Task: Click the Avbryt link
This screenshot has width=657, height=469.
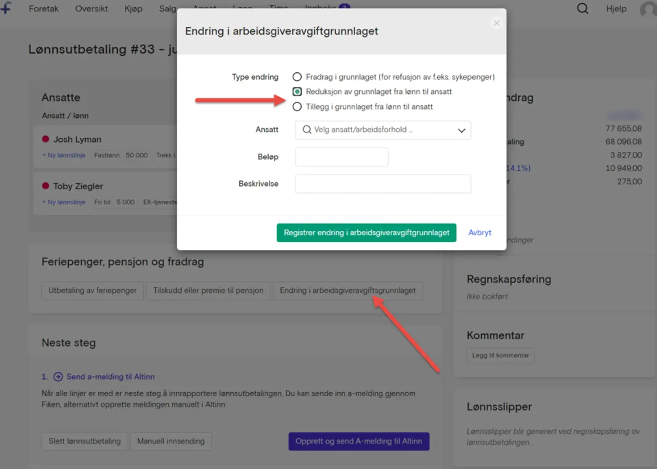Action: [479, 232]
